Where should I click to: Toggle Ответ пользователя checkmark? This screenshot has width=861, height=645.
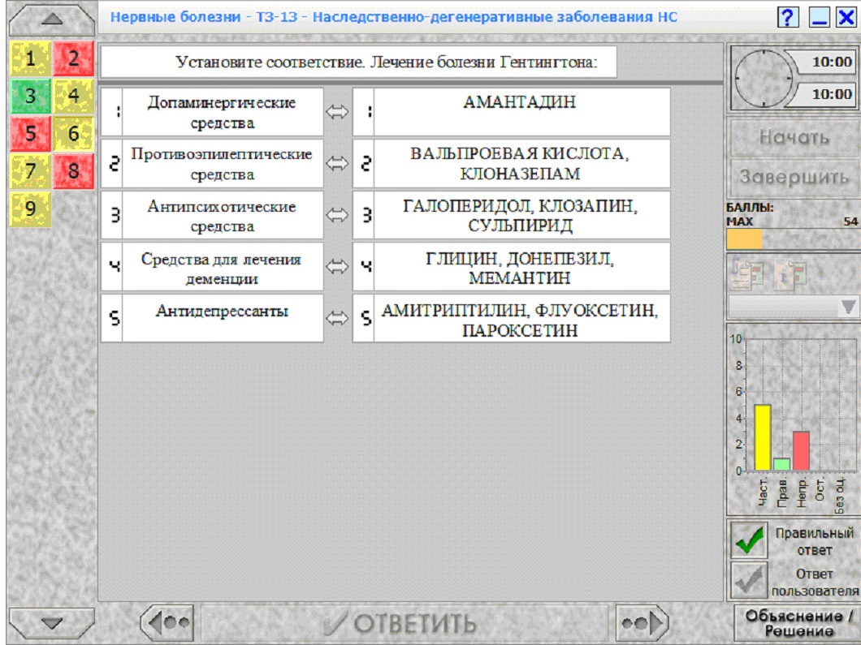[749, 580]
